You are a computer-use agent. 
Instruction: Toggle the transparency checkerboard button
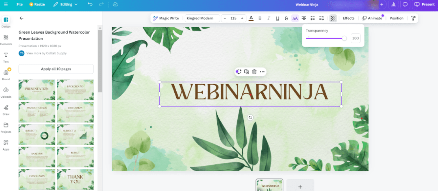333,18
